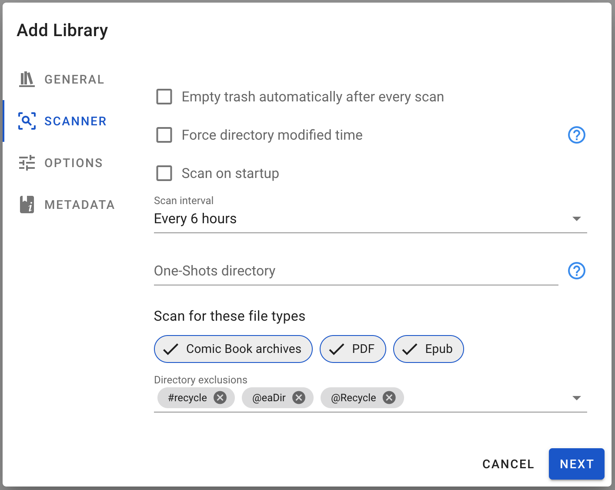
Task: Open help for One-Shots directory
Action: pyautogui.click(x=576, y=271)
